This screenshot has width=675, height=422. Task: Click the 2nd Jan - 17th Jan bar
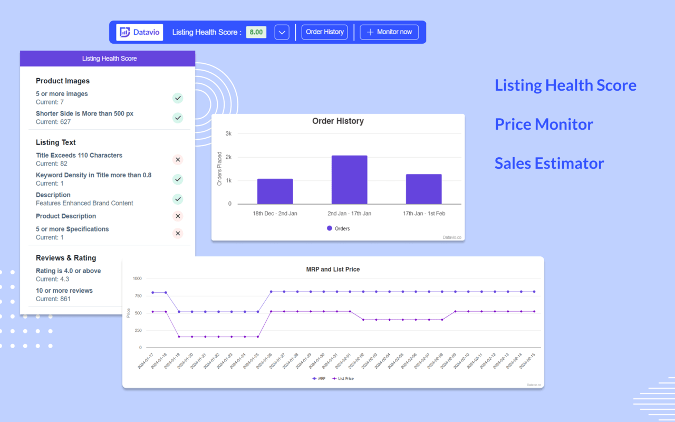click(349, 179)
